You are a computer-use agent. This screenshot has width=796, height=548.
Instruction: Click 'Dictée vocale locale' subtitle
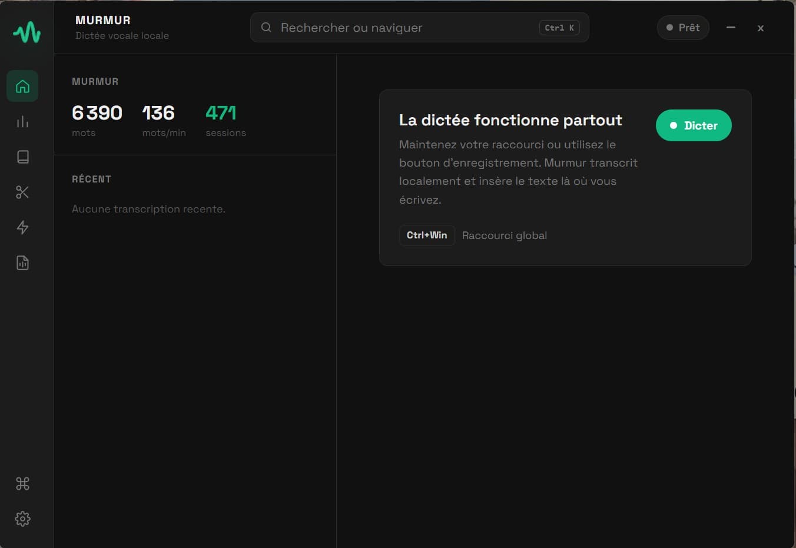tap(122, 36)
